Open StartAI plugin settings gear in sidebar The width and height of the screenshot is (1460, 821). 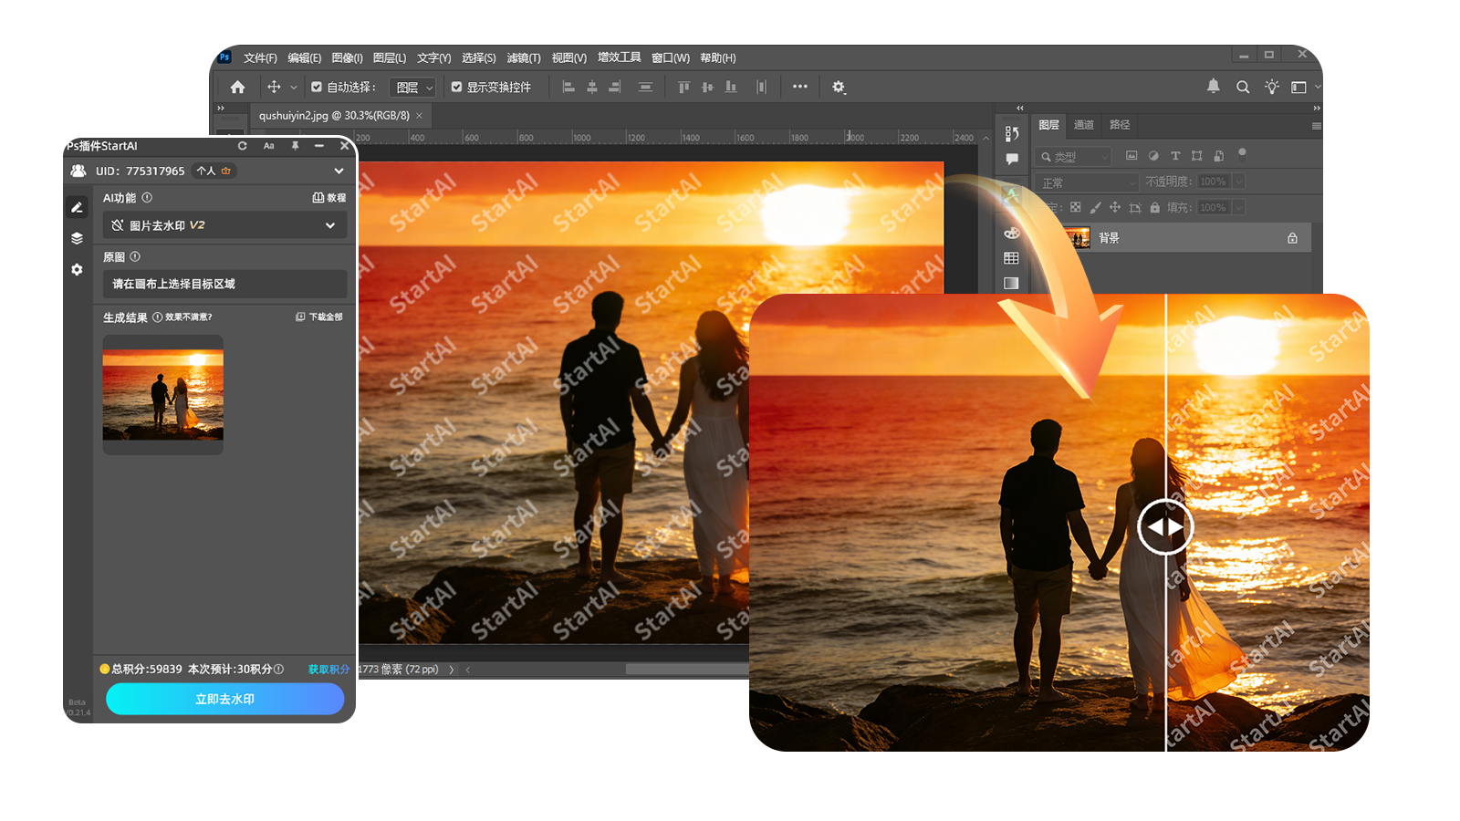[77, 270]
